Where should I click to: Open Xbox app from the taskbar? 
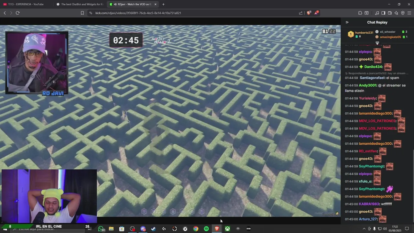coord(227,229)
